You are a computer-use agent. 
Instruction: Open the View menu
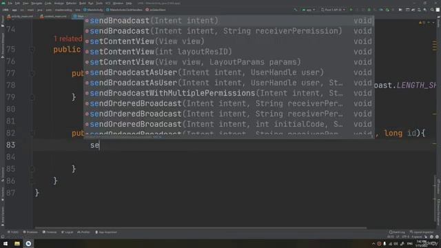coord(25,3)
